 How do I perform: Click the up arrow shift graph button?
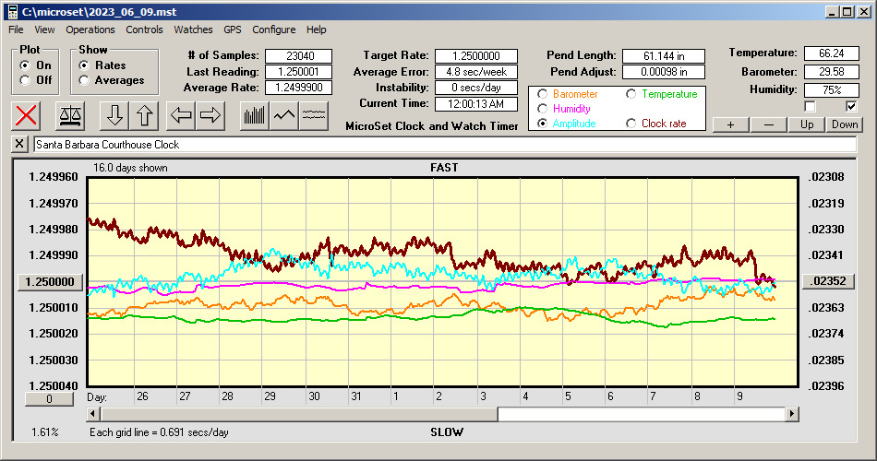tap(144, 115)
